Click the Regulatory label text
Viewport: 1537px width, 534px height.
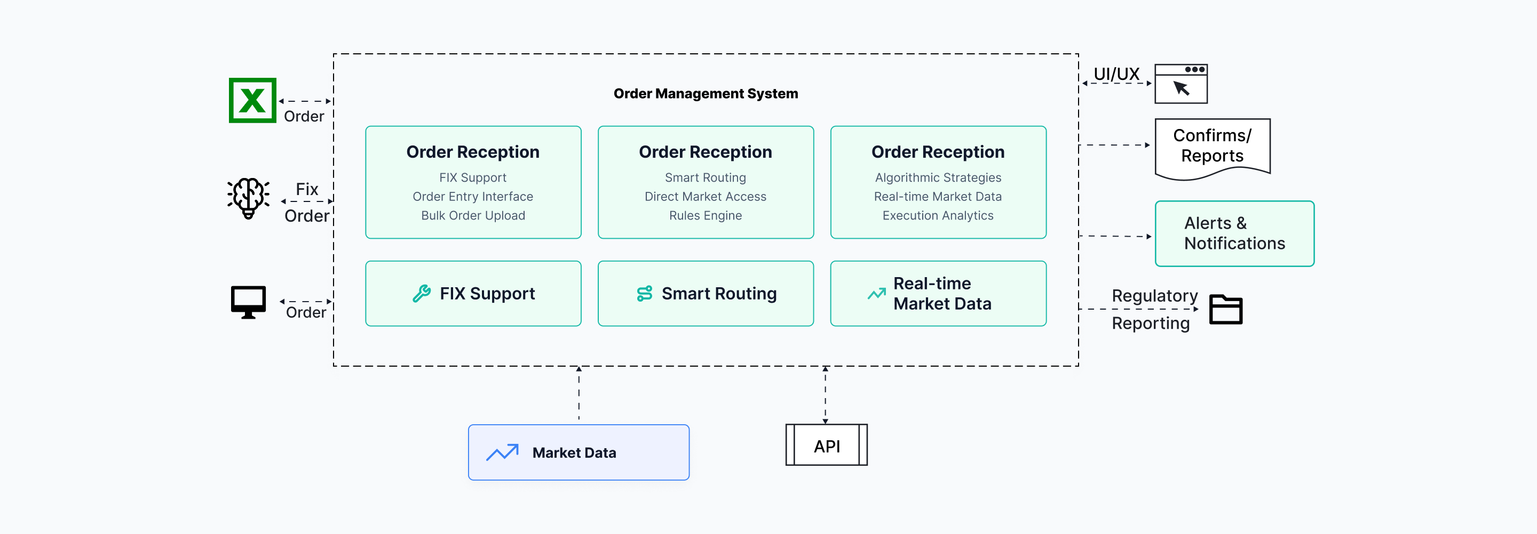tap(1154, 296)
